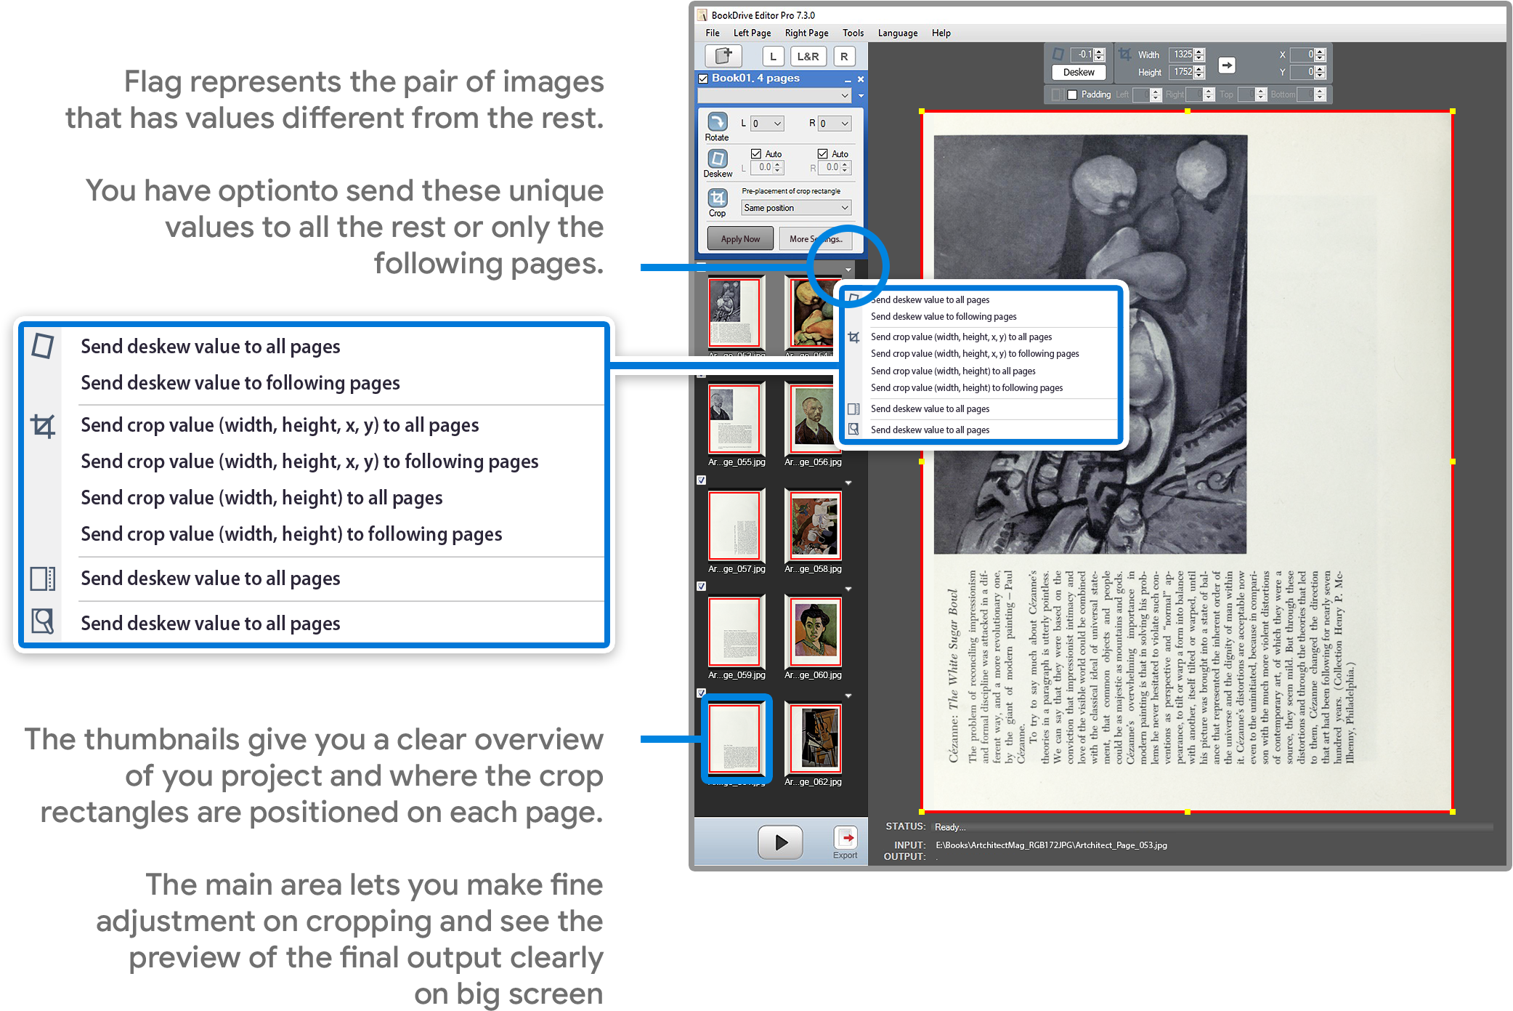Viewport: 1513px width, 1011px height.
Task: Open the L rotate angle dropdown
Action: [767, 124]
